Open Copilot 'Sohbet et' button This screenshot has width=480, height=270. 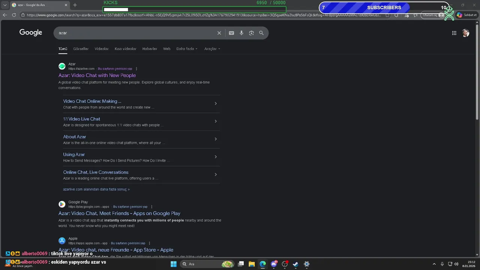click(466, 15)
